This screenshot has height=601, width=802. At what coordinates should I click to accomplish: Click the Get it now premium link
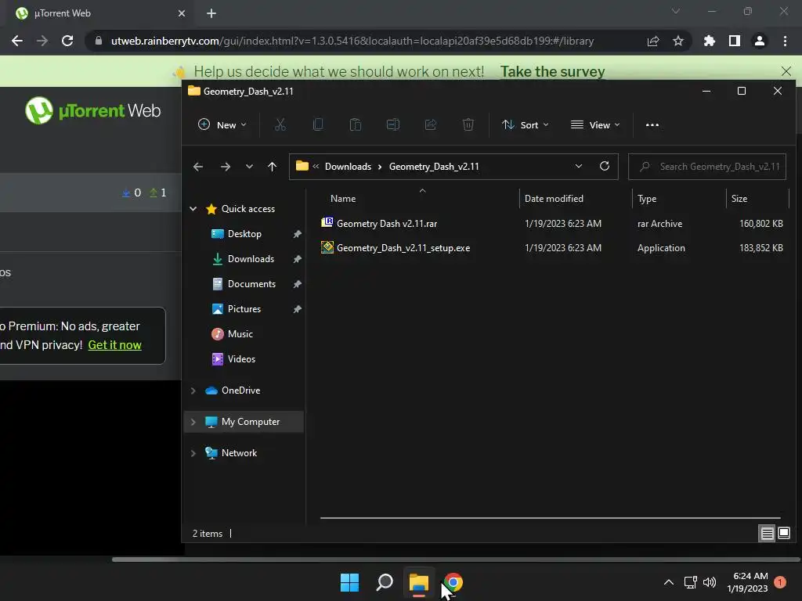pos(114,345)
